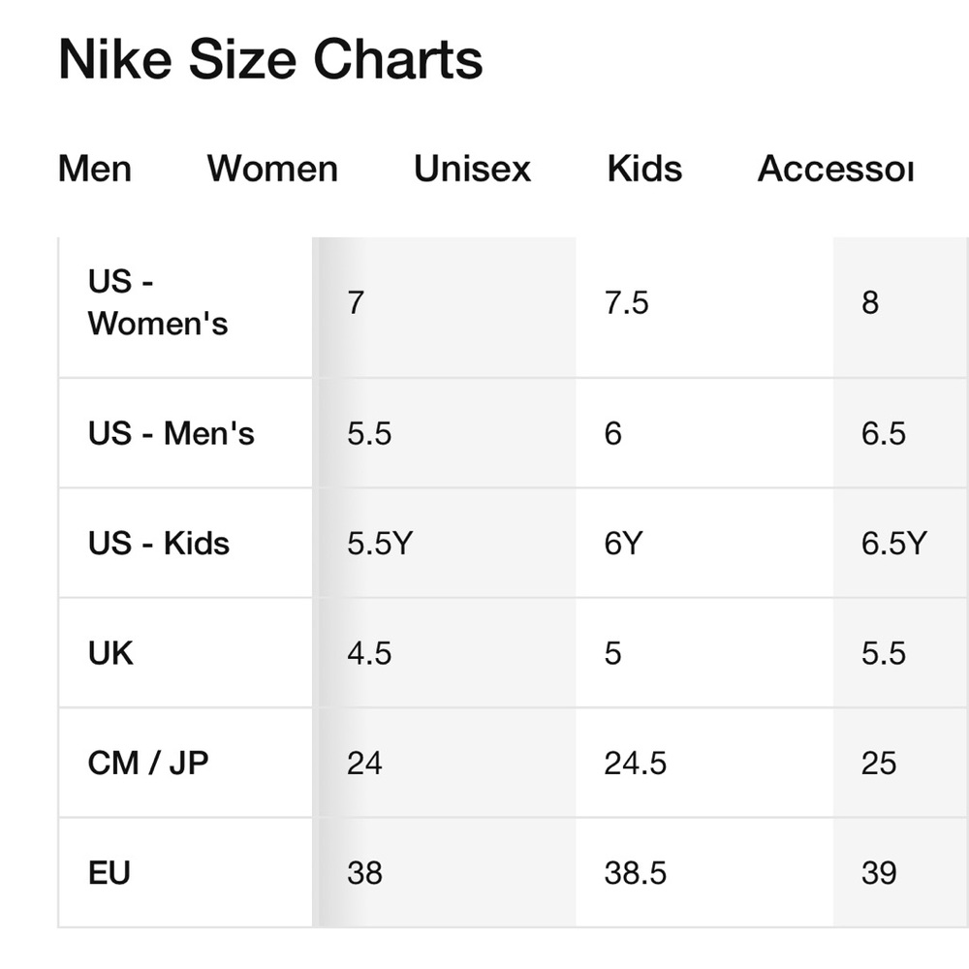The width and height of the screenshot is (969, 969).
Task: Click the US - Kids row label
Action: click(x=159, y=544)
